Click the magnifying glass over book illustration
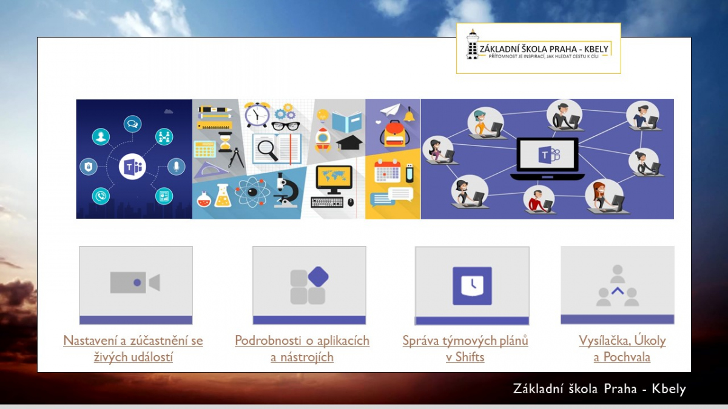728x409 pixels. [x=267, y=149]
